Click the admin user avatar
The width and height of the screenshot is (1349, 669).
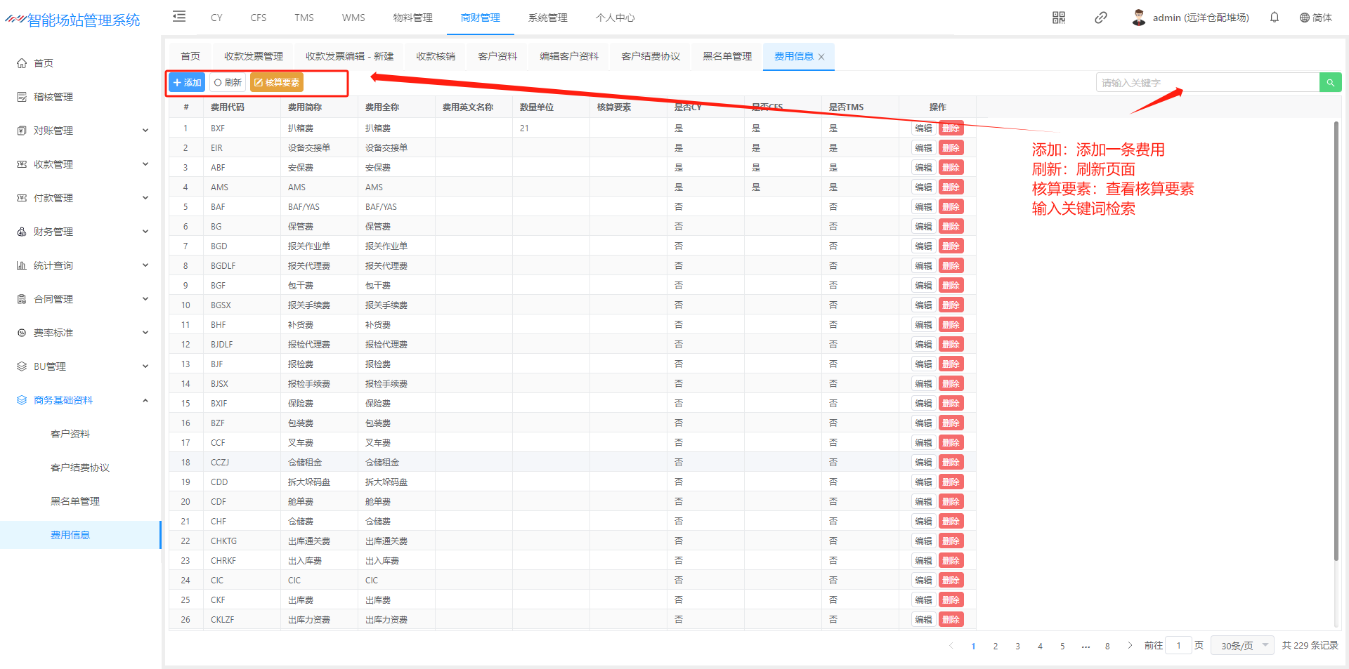click(1139, 18)
